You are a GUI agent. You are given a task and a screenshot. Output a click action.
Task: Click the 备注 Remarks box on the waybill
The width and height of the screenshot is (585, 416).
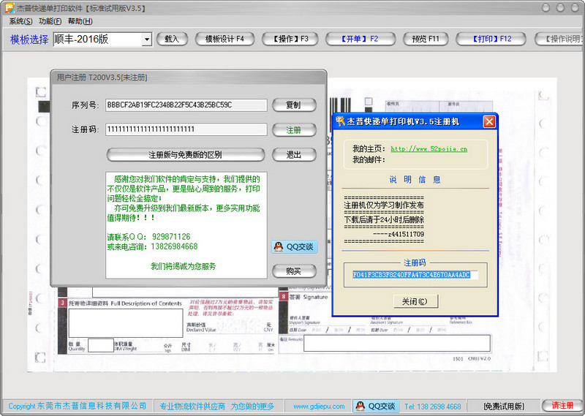pos(397,343)
